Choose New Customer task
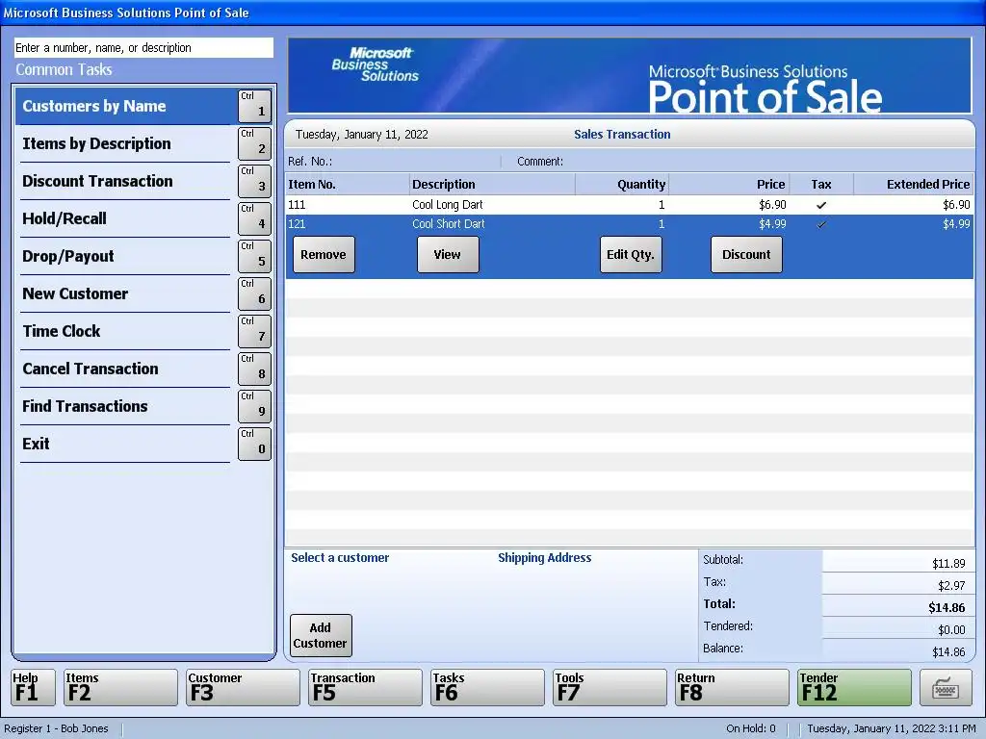The image size is (986, 739). (x=126, y=293)
